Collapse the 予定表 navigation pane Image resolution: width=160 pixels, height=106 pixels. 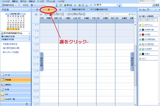(x=29, y=10)
